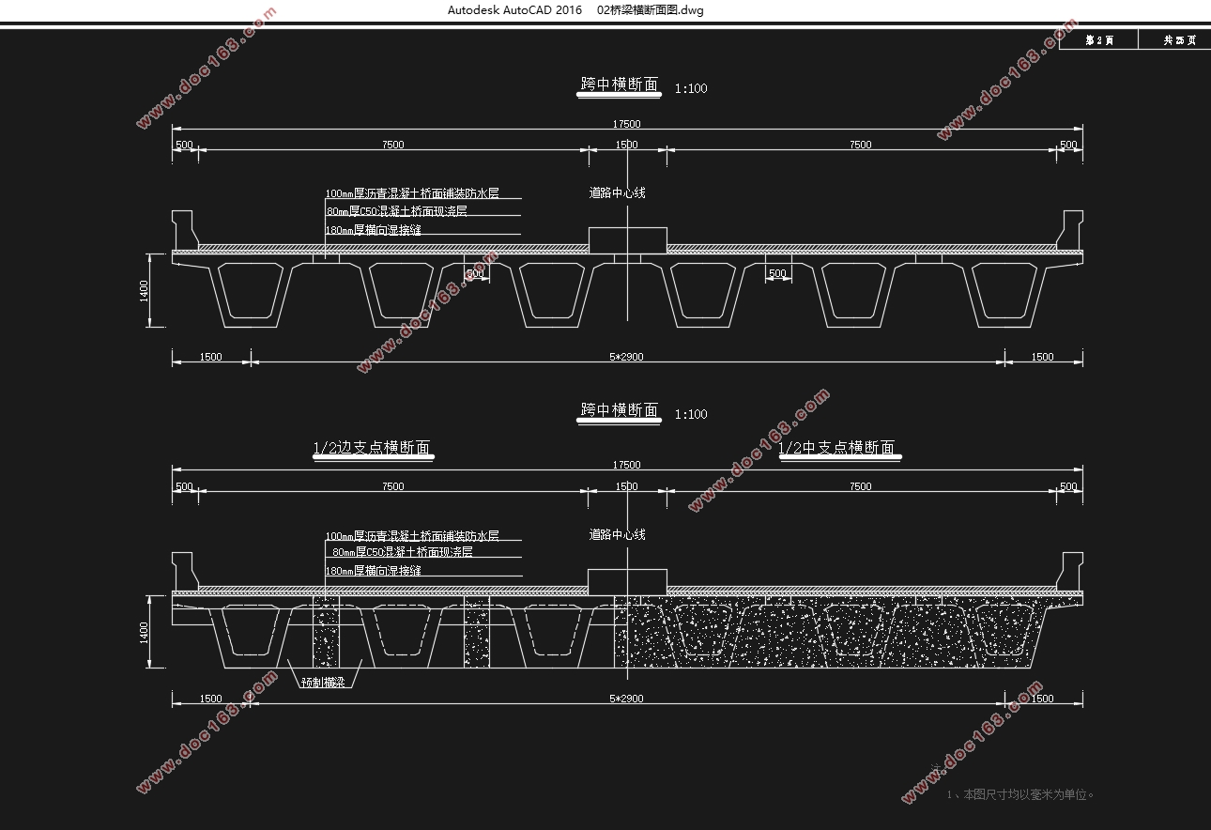Screen dimensions: 1211x830
Task: Click 100mm厚沥青混凝土 annotation in the lower drawing
Action: tap(412, 535)
